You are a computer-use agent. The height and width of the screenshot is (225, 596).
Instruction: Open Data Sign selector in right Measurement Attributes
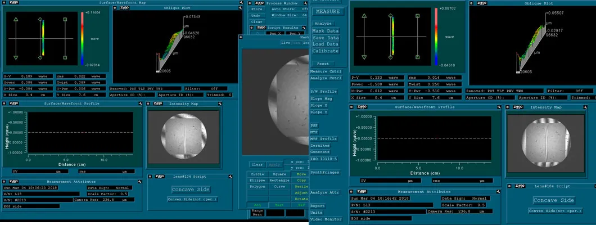466,199
